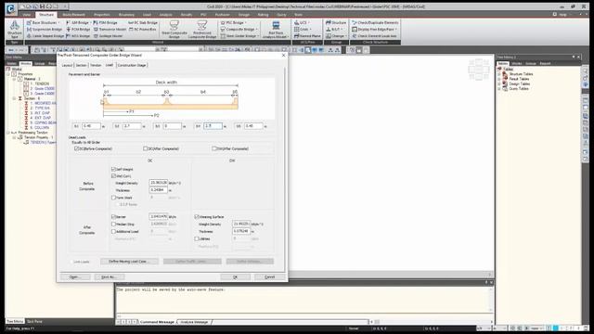Viewport: 594px width, 334px height.
Task: Switch to the Section tab in wizard
Action: [x=81, y=65]
